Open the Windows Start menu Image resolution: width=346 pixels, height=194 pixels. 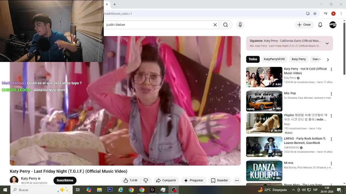pyautogui.click(x=5, y=190)
